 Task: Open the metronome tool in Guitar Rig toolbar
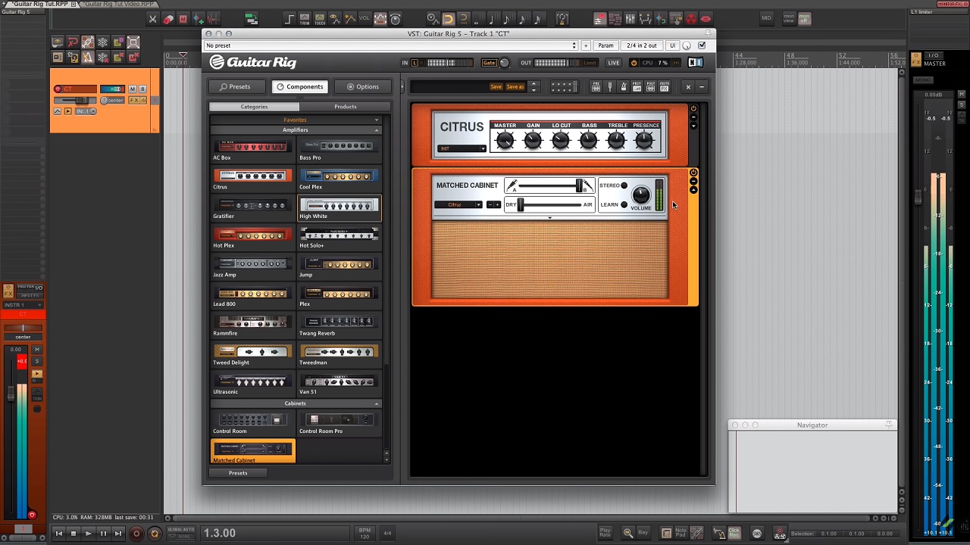click(x=623, y=87)
